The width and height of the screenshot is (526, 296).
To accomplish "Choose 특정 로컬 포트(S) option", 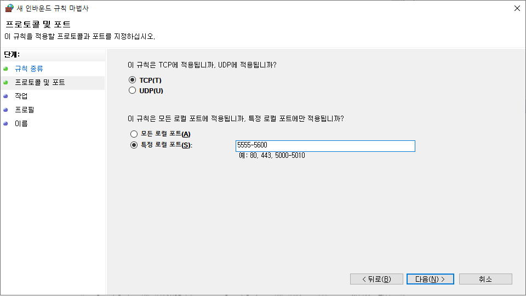I will coord(134,145).
